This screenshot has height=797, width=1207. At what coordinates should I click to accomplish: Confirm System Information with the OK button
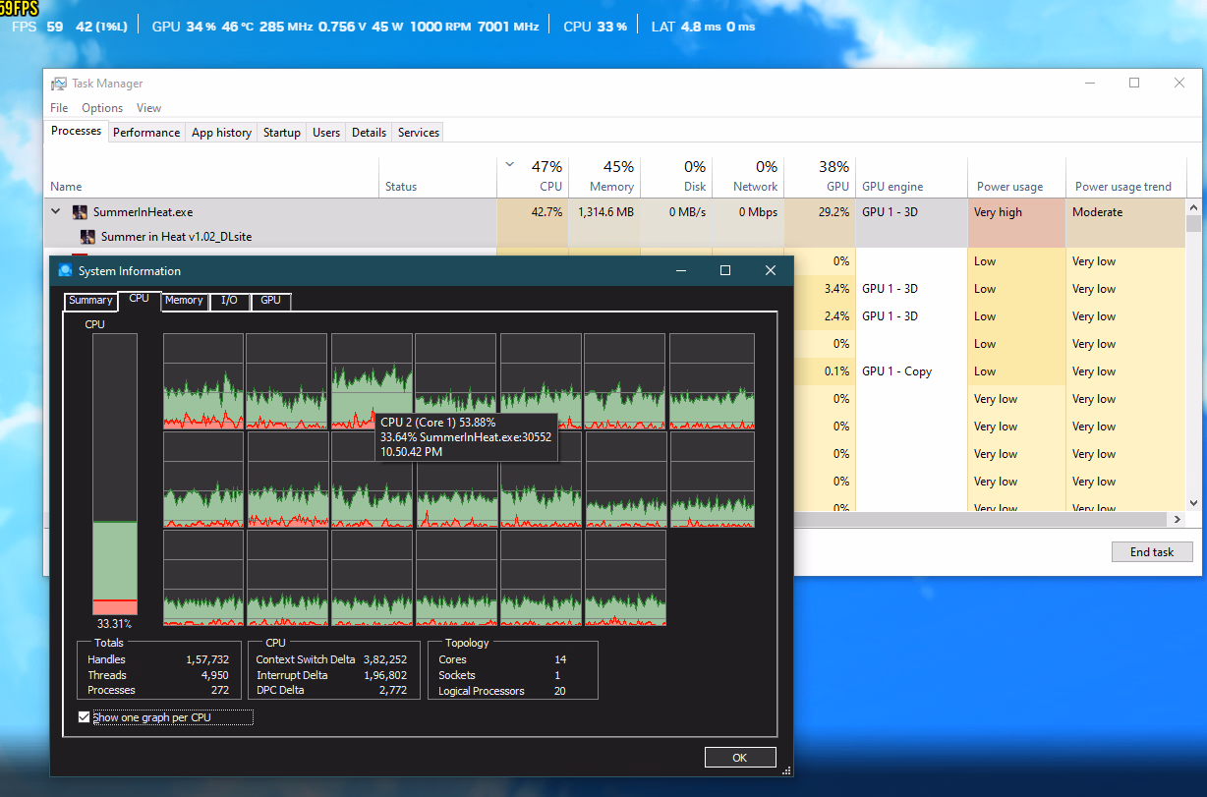click(x=740, y=758)
